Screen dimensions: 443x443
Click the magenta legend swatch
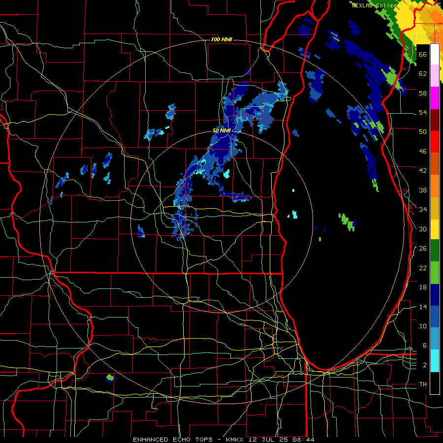(435, 98)
